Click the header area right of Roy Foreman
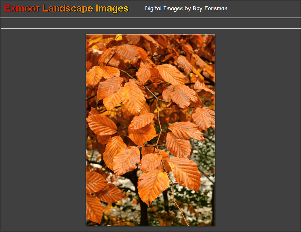Screen dimensions: 301x232 point(264,8)
